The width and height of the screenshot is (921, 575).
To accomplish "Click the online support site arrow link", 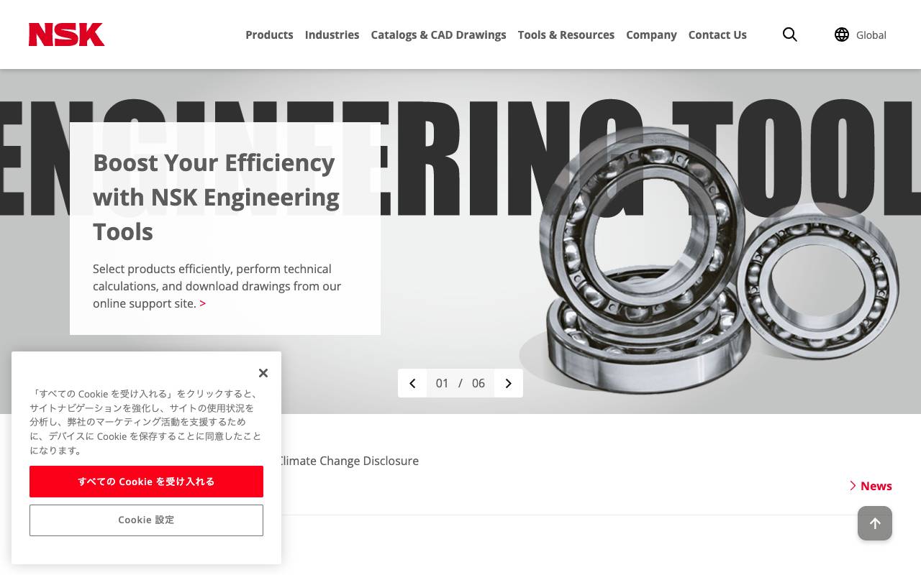I will point(202,303).
